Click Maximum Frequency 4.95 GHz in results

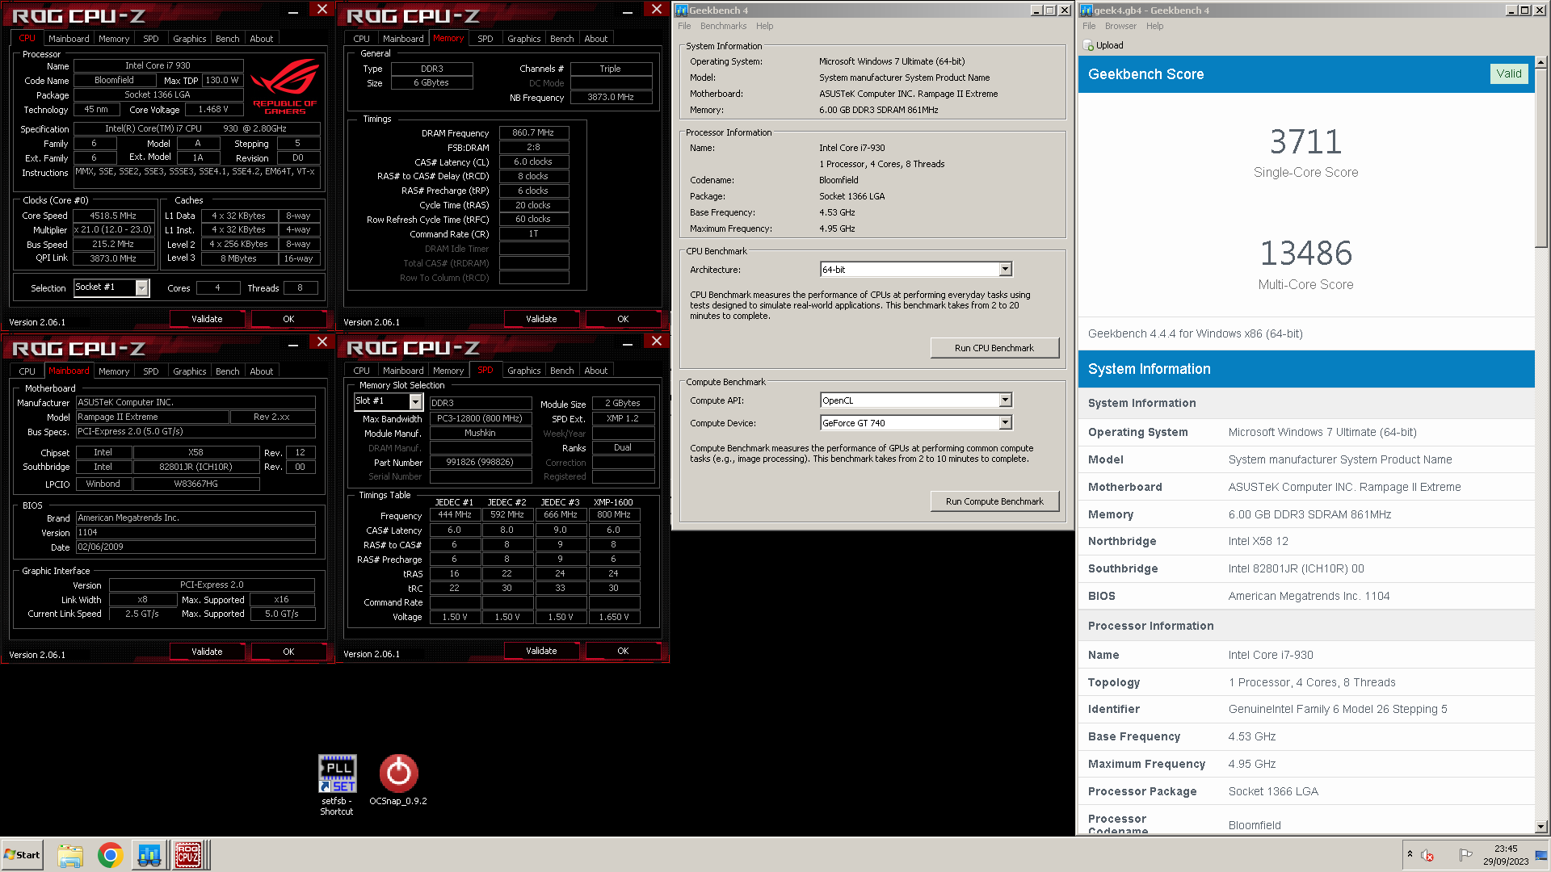[x=1306, y=764]
